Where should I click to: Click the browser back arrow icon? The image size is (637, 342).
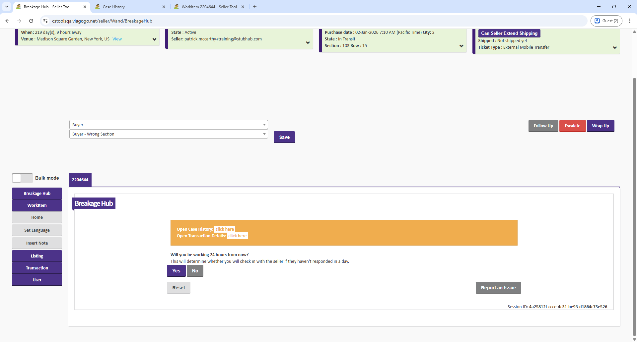point(7,21)
